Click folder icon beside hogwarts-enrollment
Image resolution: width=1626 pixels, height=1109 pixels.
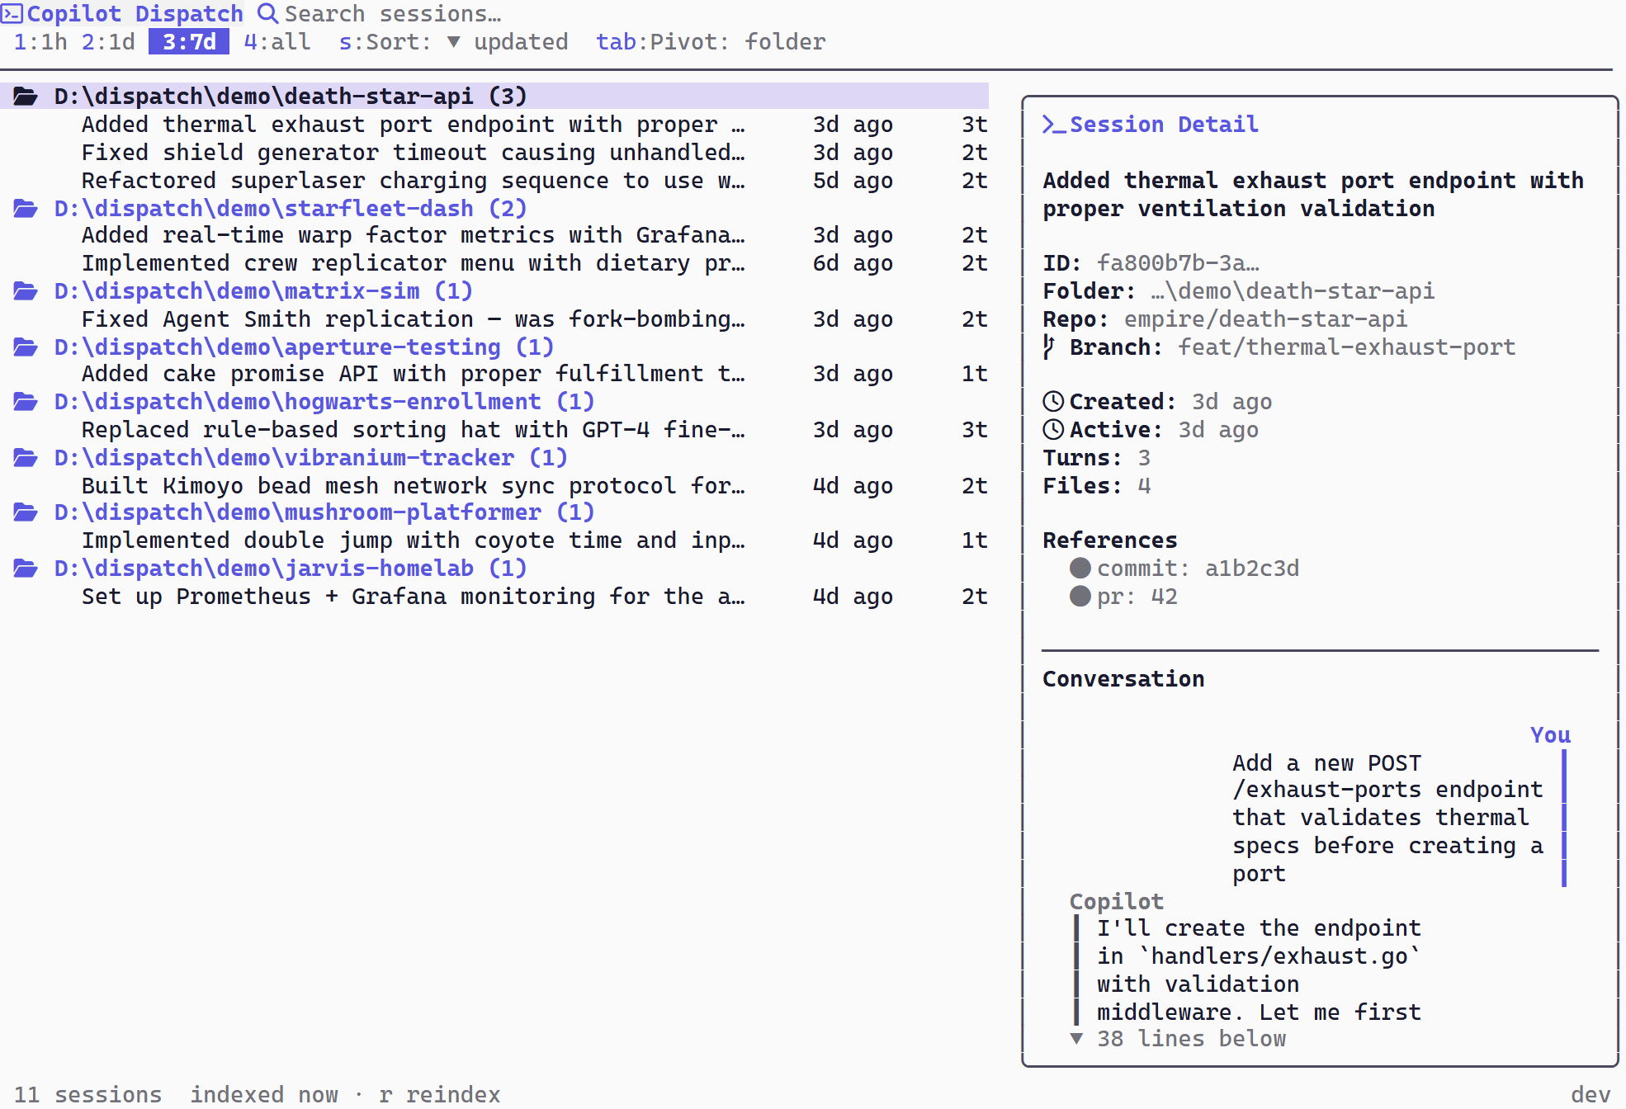click(x=26, y=402)
